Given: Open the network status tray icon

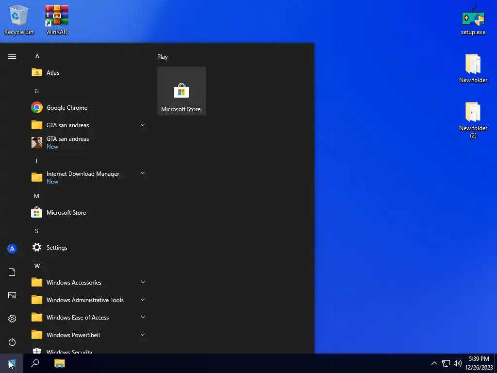Looking at the screenshot, I should coord(446,363).
